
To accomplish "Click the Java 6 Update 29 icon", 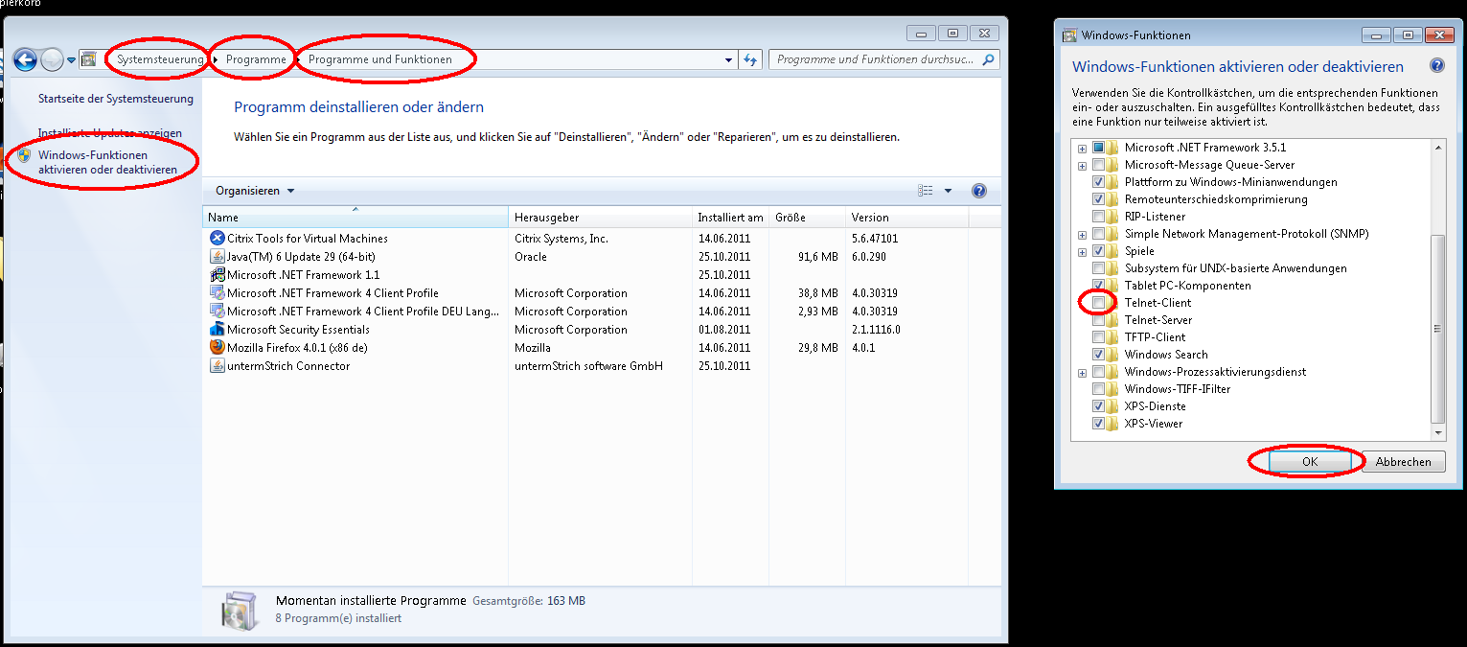I will coord(217,256).
